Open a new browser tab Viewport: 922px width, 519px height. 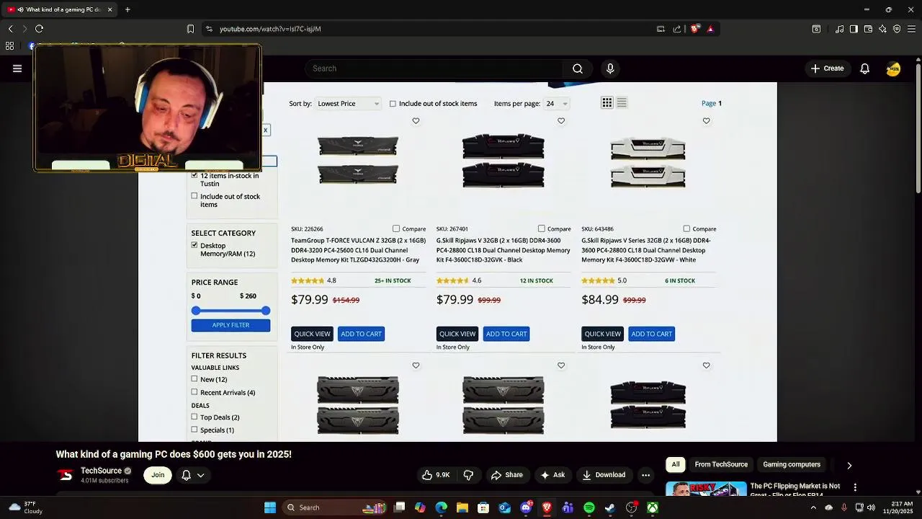coord(127,9)
